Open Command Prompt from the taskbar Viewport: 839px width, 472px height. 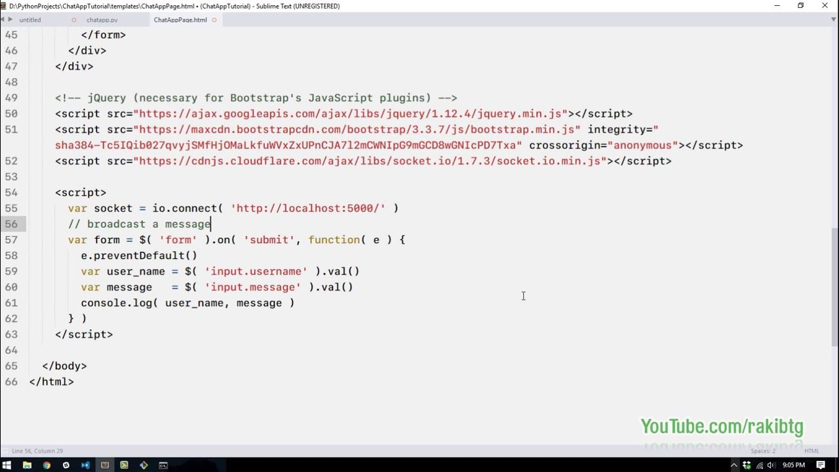pyautogui.click(x=163, y=465)
